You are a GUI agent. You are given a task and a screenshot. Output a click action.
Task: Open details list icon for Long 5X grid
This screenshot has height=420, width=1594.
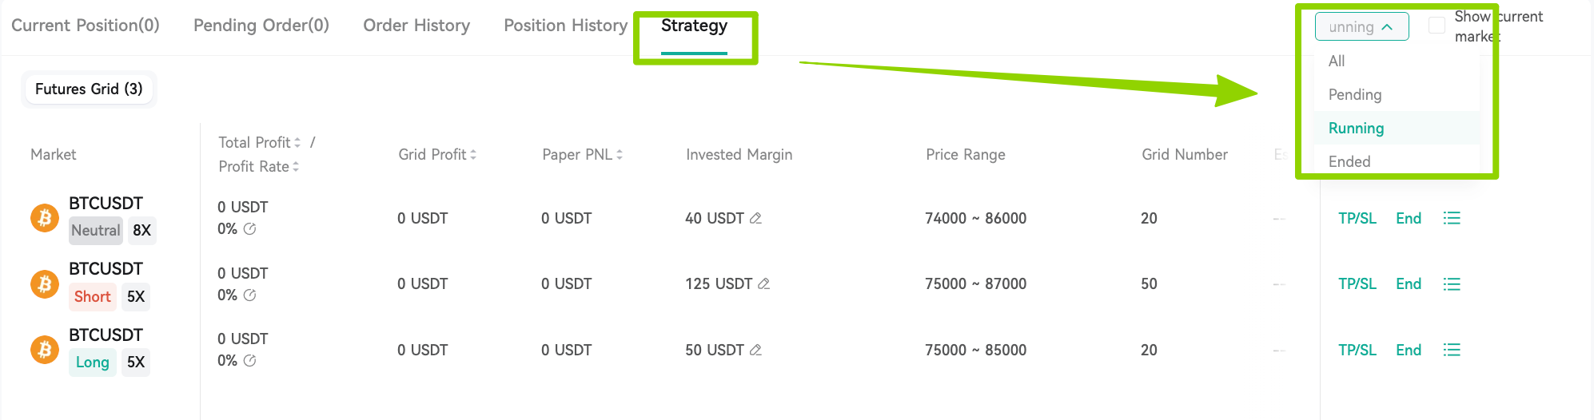pos(1452,350)
